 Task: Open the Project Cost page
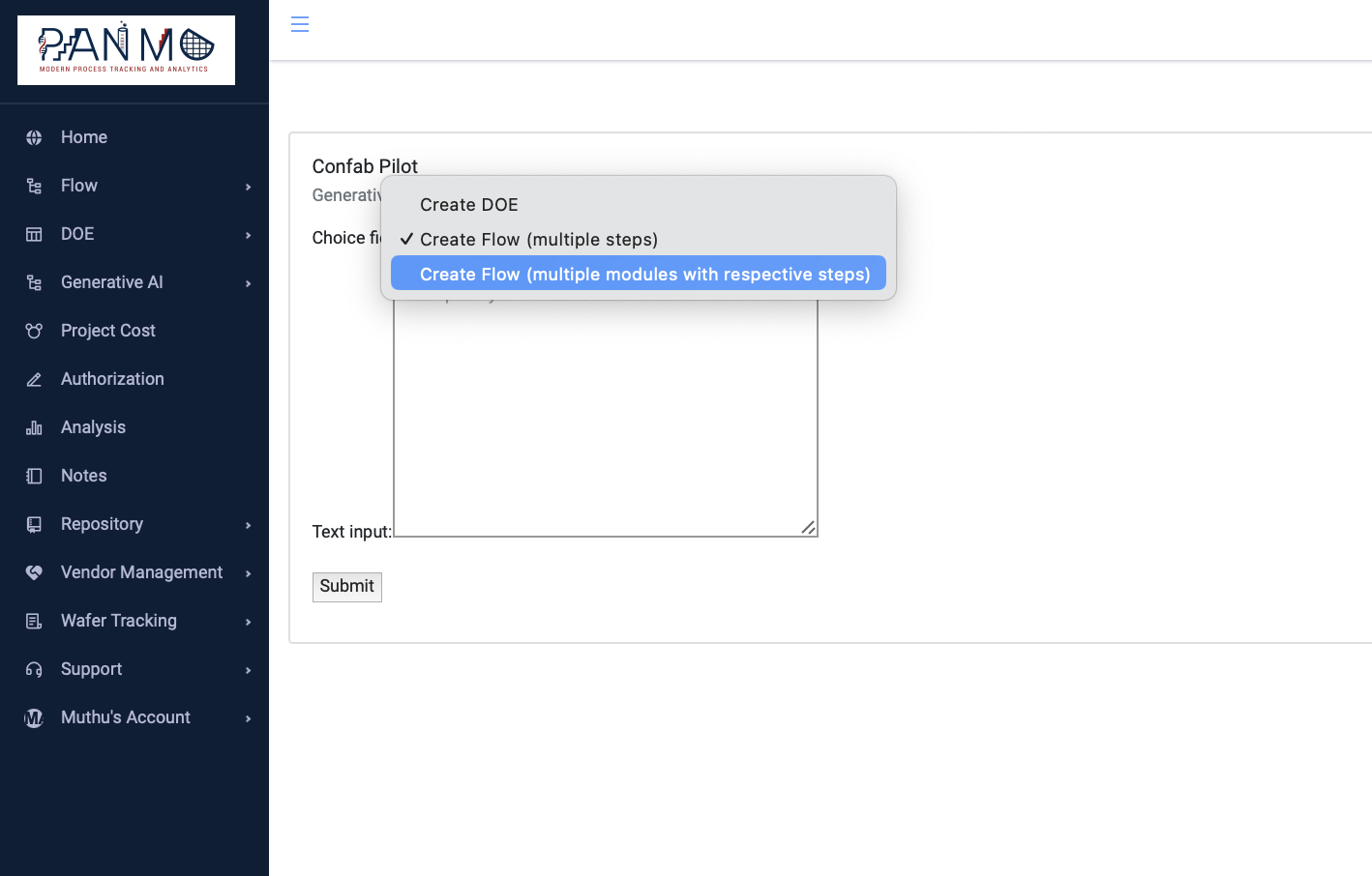(x=108, y=331)
